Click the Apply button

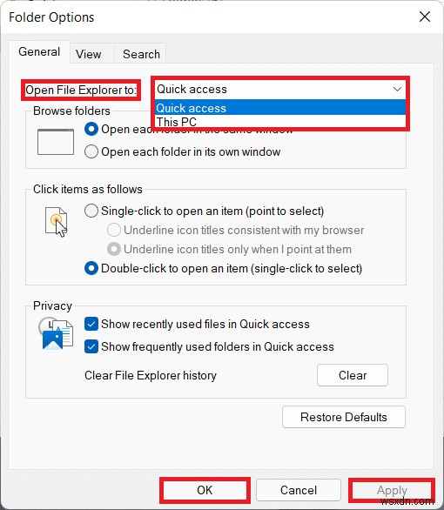coord(392,490)
